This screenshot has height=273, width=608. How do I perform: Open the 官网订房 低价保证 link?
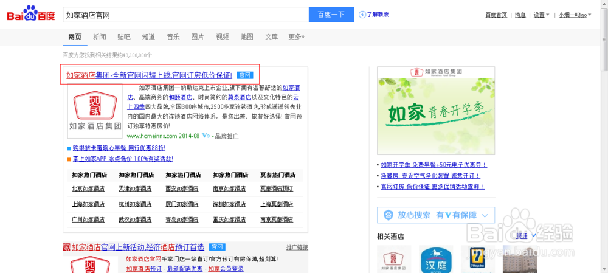(x=433, y=187)
